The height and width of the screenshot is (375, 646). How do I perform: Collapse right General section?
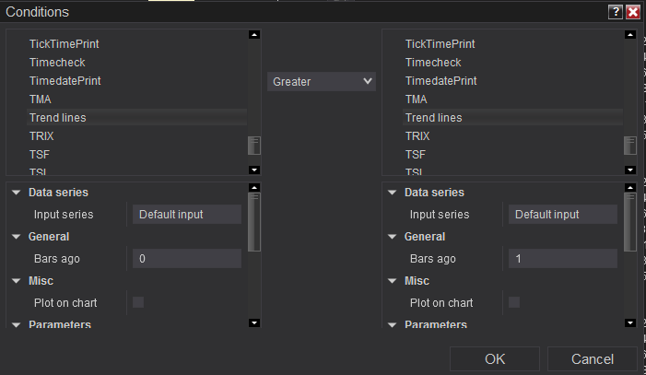click(x=393, y=237)
